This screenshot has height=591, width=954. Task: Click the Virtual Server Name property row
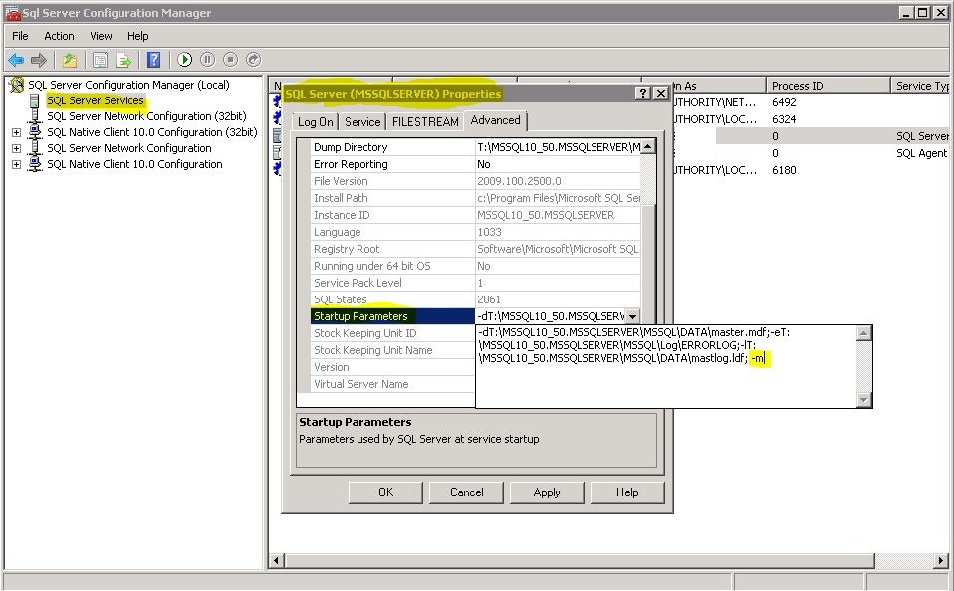point(392,384)
